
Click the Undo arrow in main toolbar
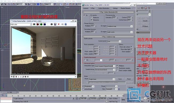(x=2, y=4)
